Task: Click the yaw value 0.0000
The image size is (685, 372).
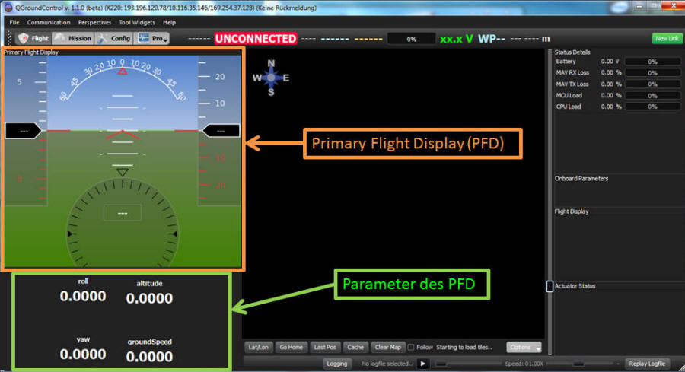Action: (83, 354)
